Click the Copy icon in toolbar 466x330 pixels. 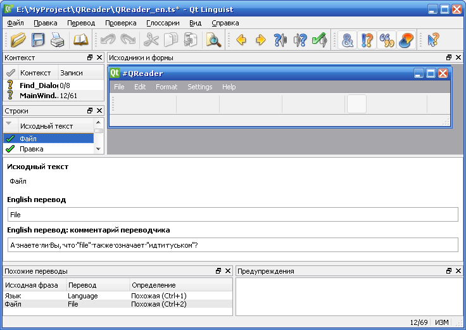pos(171,40)
